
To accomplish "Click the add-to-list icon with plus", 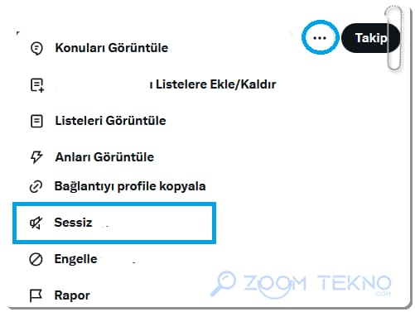I will pos(37,85).
